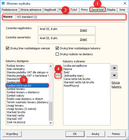Select Wartość netto in available columns
Image resolution: width=129 pixels, height=140 pixels.
[x=27, y=115]
